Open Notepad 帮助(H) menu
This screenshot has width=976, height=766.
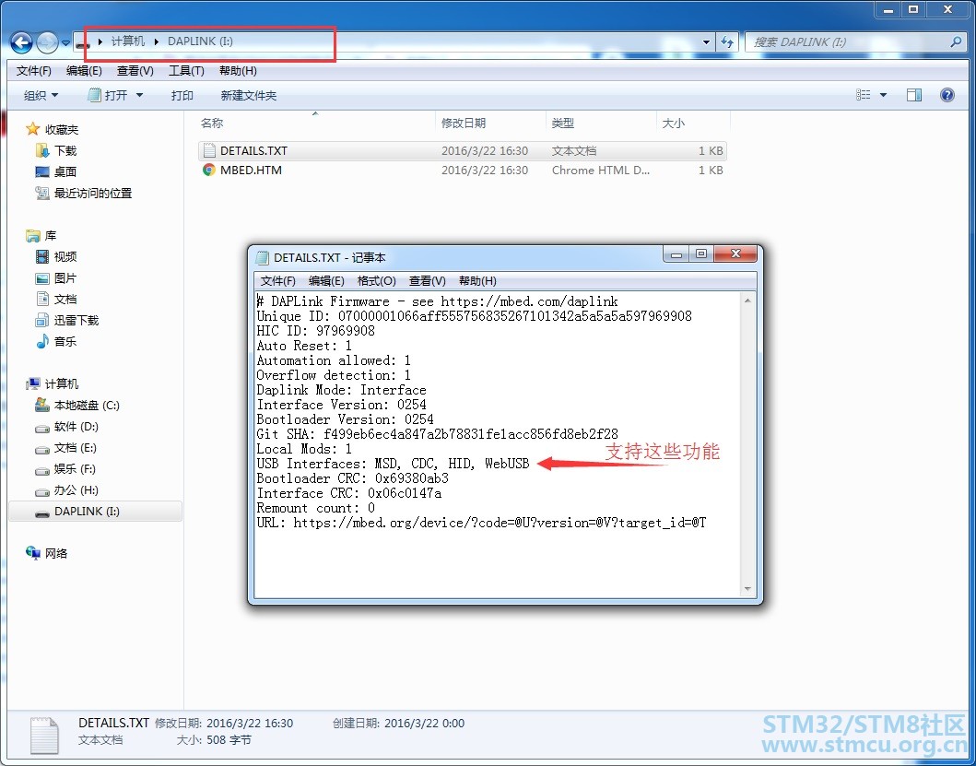point(477,281)
